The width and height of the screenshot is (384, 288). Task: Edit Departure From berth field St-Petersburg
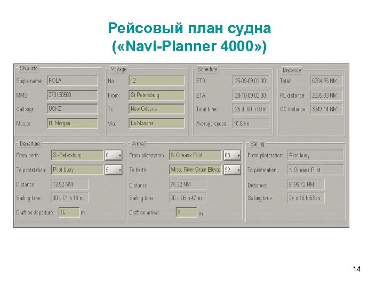(x=77, y=155)
